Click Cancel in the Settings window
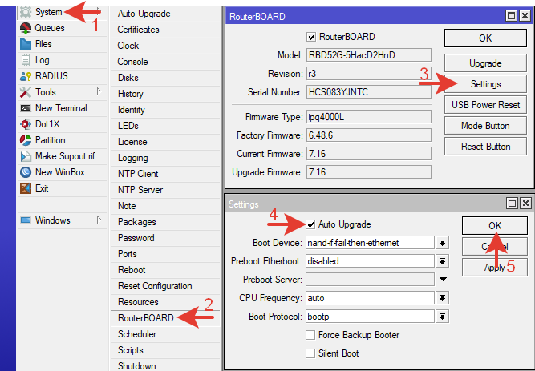Screen dimensions: 535x371 [x=495, y=246]
